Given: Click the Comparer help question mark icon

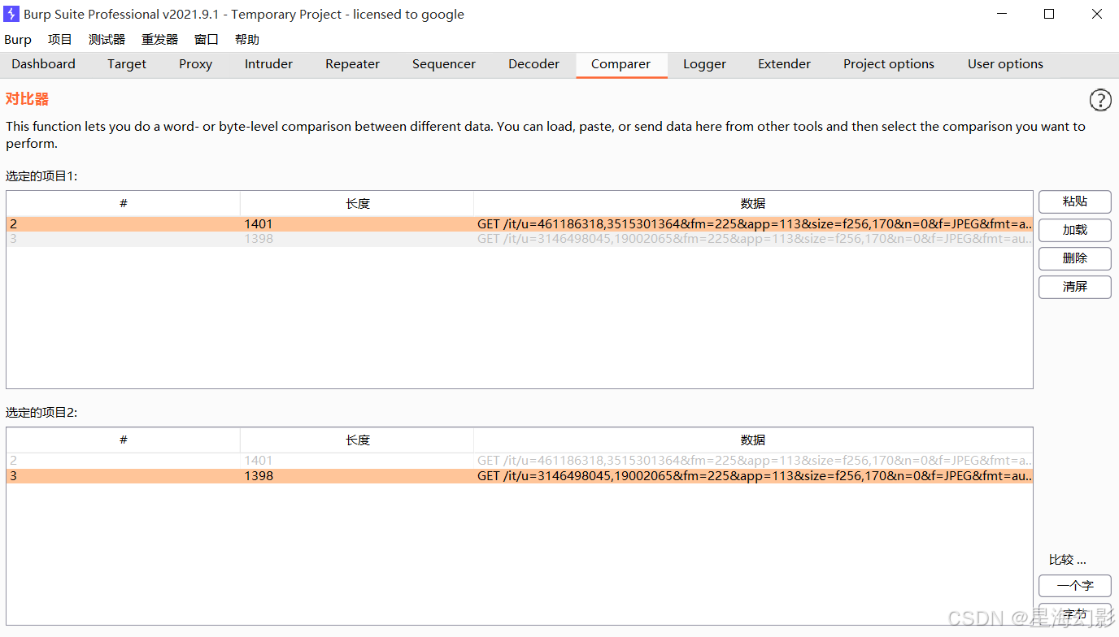Looking at the screenshot, I should pos(1100,100).
